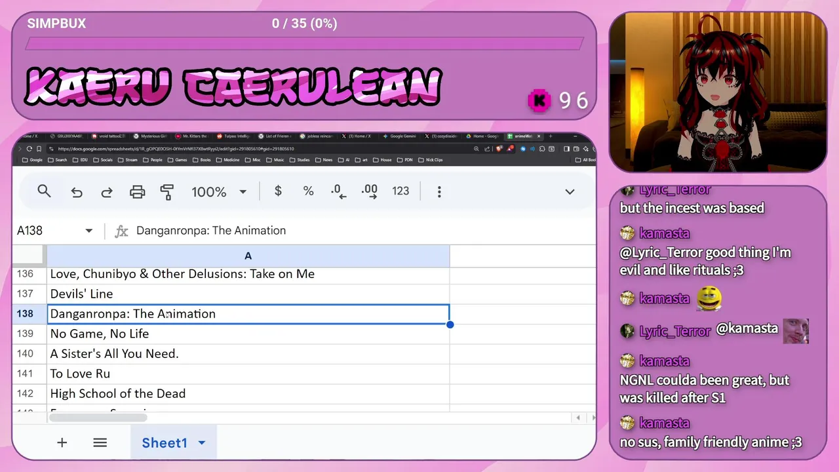Image resolution: width=839 pixels, height=472 pixels.
Task: Format as percent
Action: 308,191
